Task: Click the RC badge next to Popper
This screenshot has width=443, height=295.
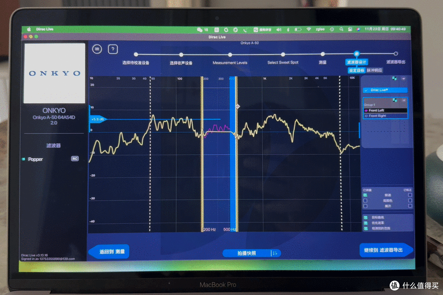Action: point(75,159)
